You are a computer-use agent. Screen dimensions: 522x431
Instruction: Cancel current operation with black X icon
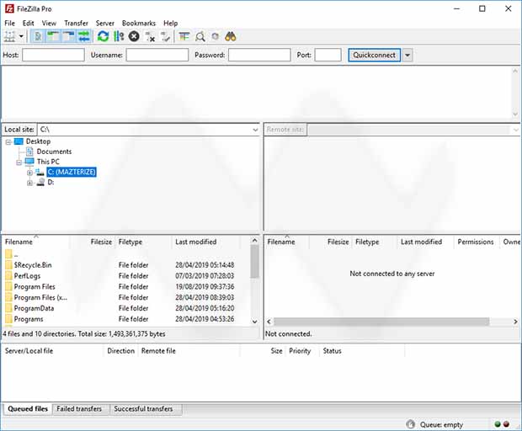[134, 36]
